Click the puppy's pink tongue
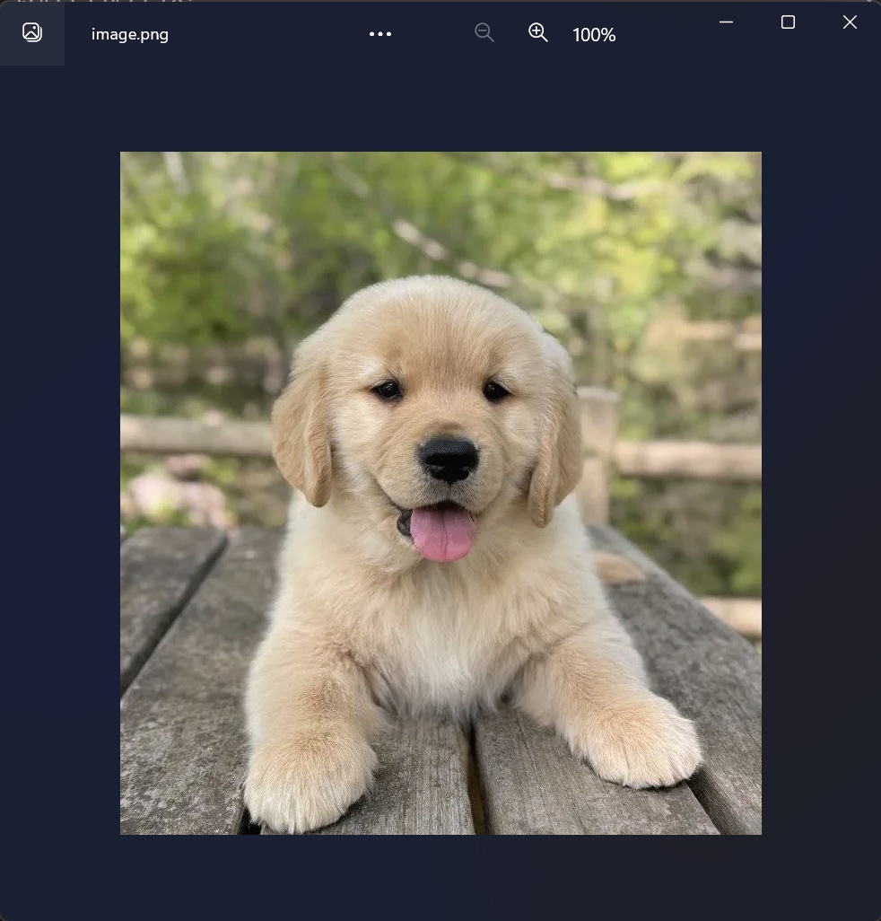 click(441, 531)
